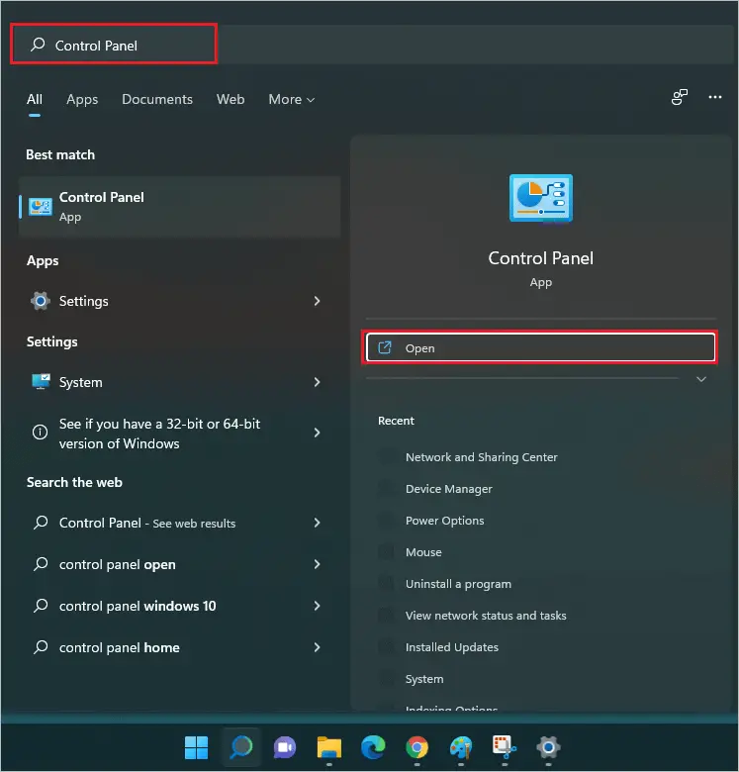Click 'Control Panel - See web results'

180,523
